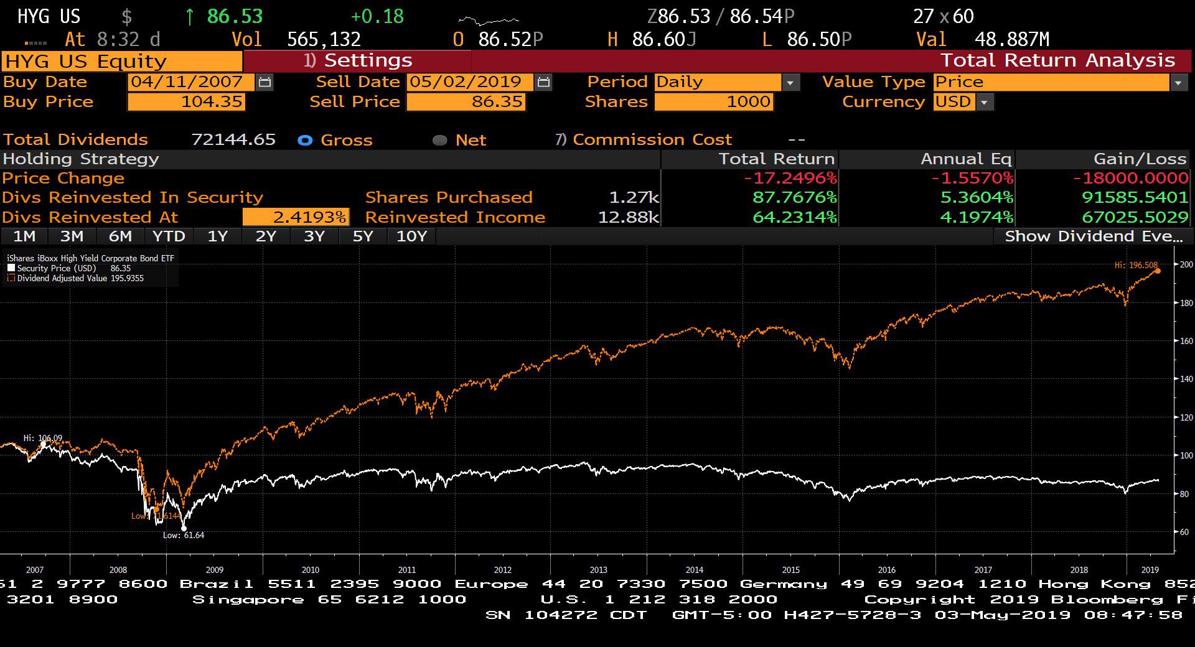Click the Show Dividend Events button
Screen dimensions: 1195x647
1093,236
